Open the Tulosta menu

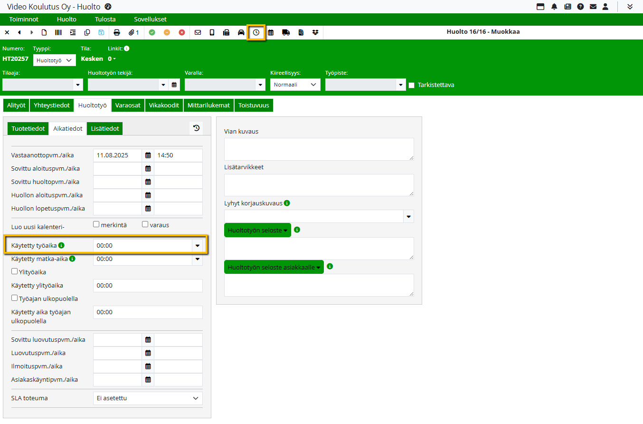tap(105, 19)
